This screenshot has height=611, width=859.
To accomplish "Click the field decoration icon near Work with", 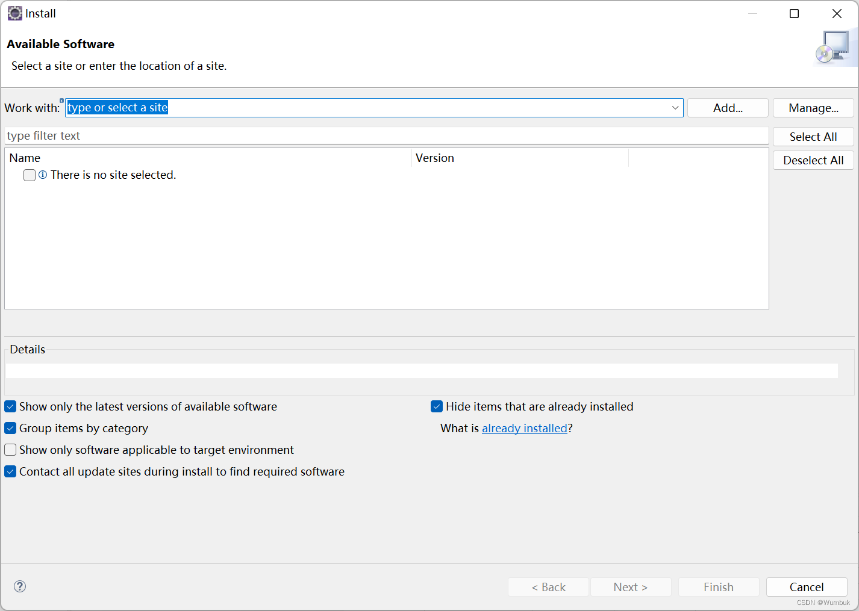I will (x=61, y=101).
